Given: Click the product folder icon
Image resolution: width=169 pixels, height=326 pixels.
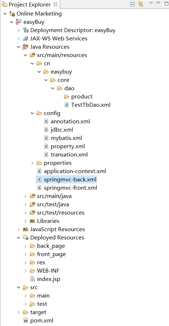Looking at the screenshot, I should point(67,97).
